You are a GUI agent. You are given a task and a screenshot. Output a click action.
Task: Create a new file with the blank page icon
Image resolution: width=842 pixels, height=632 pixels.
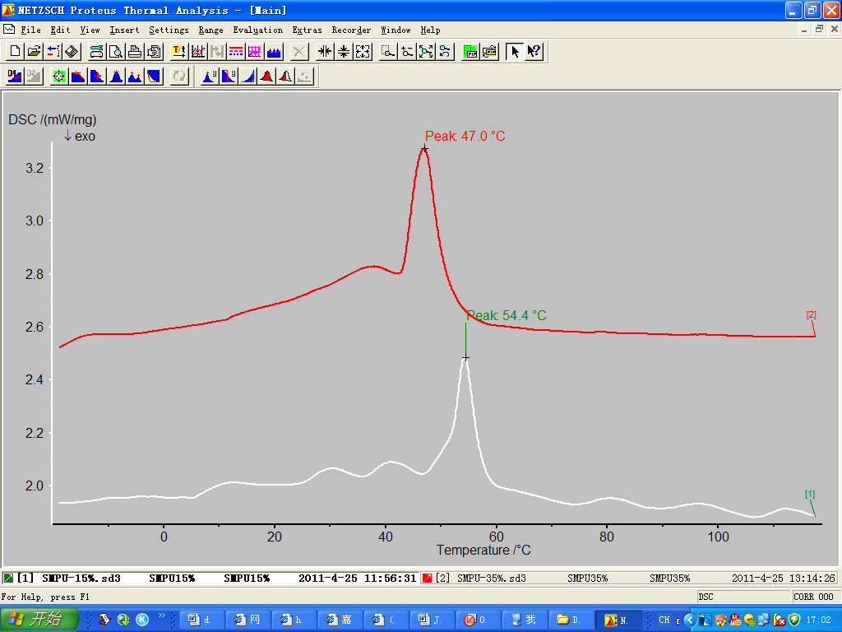[15, 52]
